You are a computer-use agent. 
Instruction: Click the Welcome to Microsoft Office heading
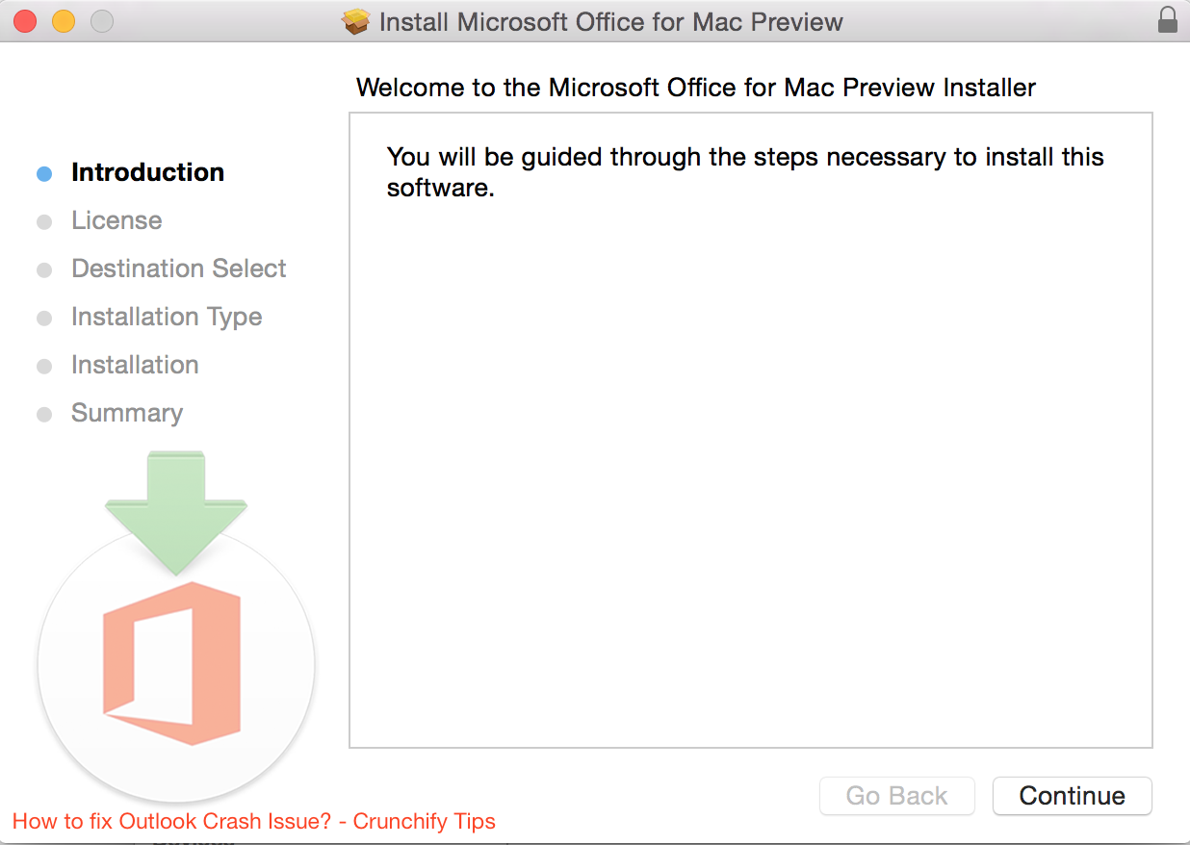pyautogui.click(x=695, y=88)
